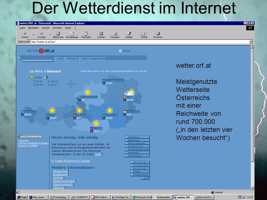
Task: Open the Windows Start button
Action: tap(22, 197)
